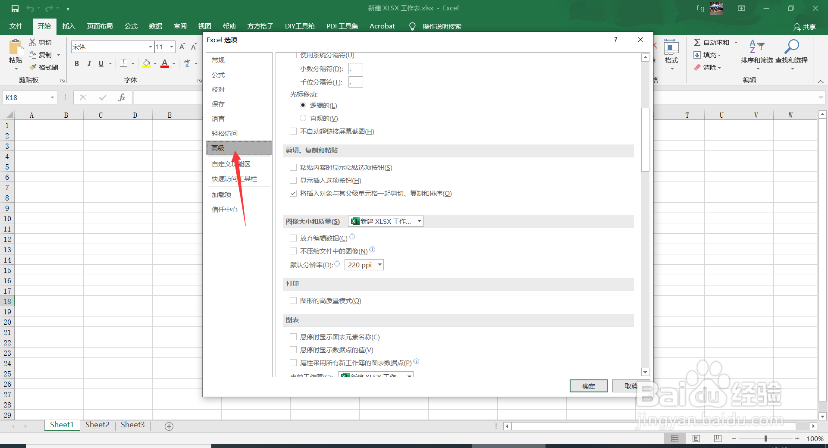
Task: Open the 信任中心 category
Action: pyautogui.click(x=224, y=209)
